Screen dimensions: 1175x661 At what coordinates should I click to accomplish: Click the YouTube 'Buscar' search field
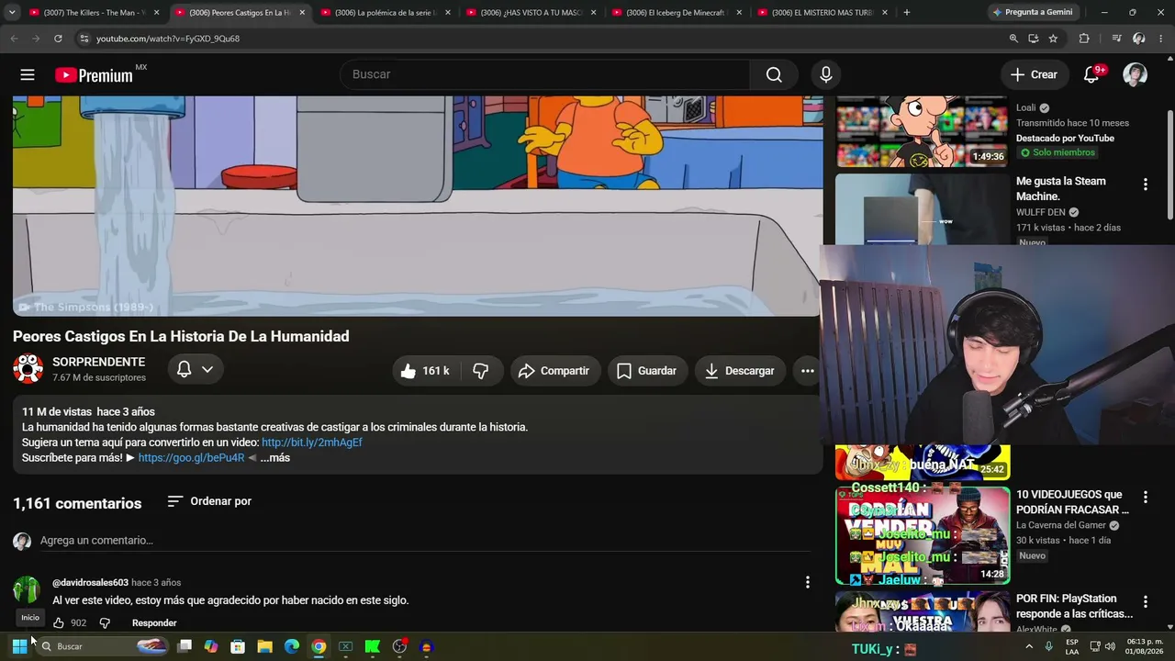[x=544, y=74]
